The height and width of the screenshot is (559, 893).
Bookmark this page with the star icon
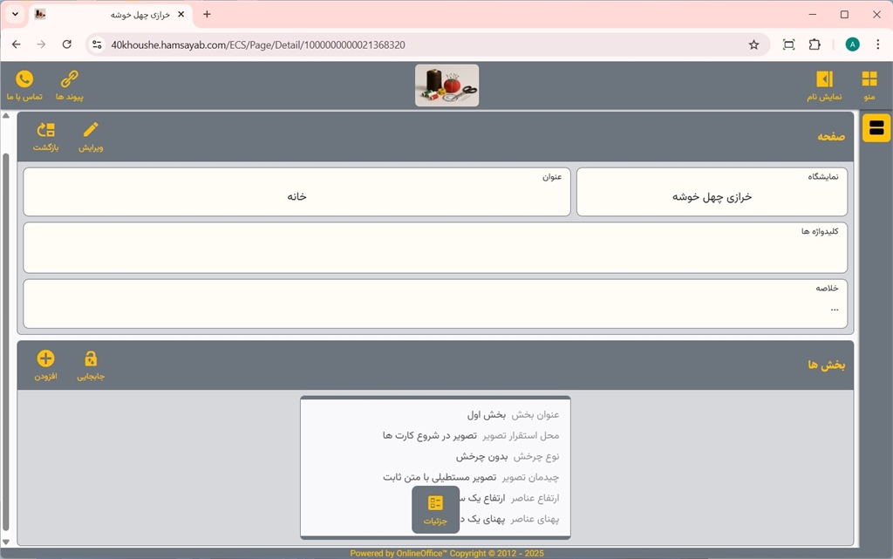click(x=753, y=44)
